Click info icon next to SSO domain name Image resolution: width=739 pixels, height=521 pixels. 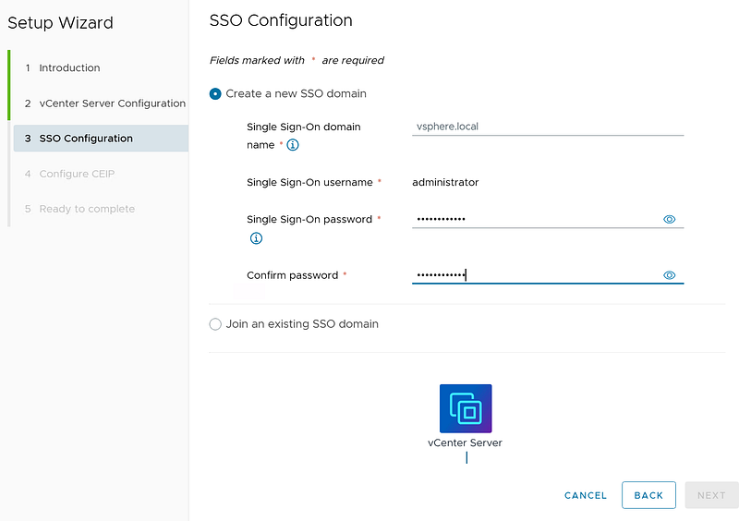click(293, 145)
